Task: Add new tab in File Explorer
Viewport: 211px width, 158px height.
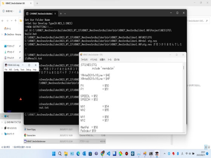Action: [x=37, y=3]
